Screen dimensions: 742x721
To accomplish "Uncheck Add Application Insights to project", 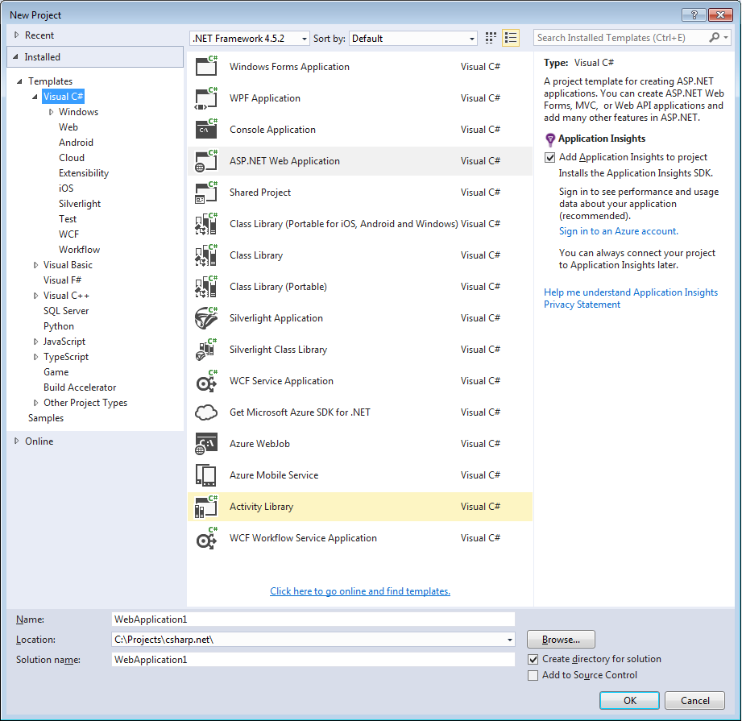I will tap(550, 157).
